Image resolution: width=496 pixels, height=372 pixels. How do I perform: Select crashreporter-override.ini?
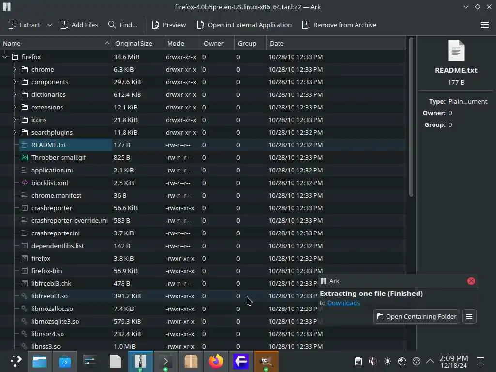pyautogui.click(x=69, y=220)
